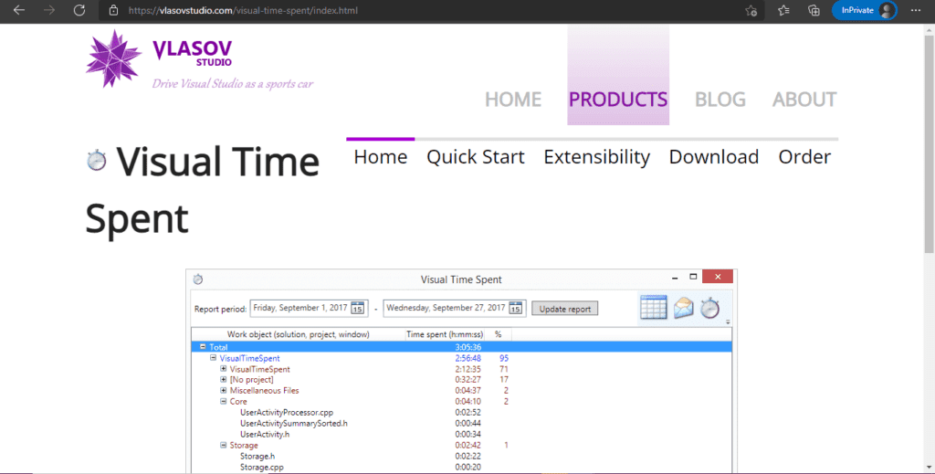Open the end date calendar picker

click(517, 308)
